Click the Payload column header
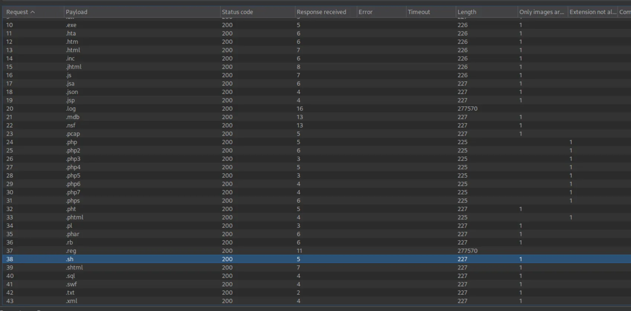This screenshot has height=311, width=631. [x=142, y=12]
